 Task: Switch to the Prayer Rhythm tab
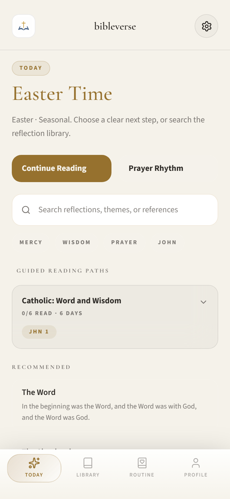click(156, 168)
